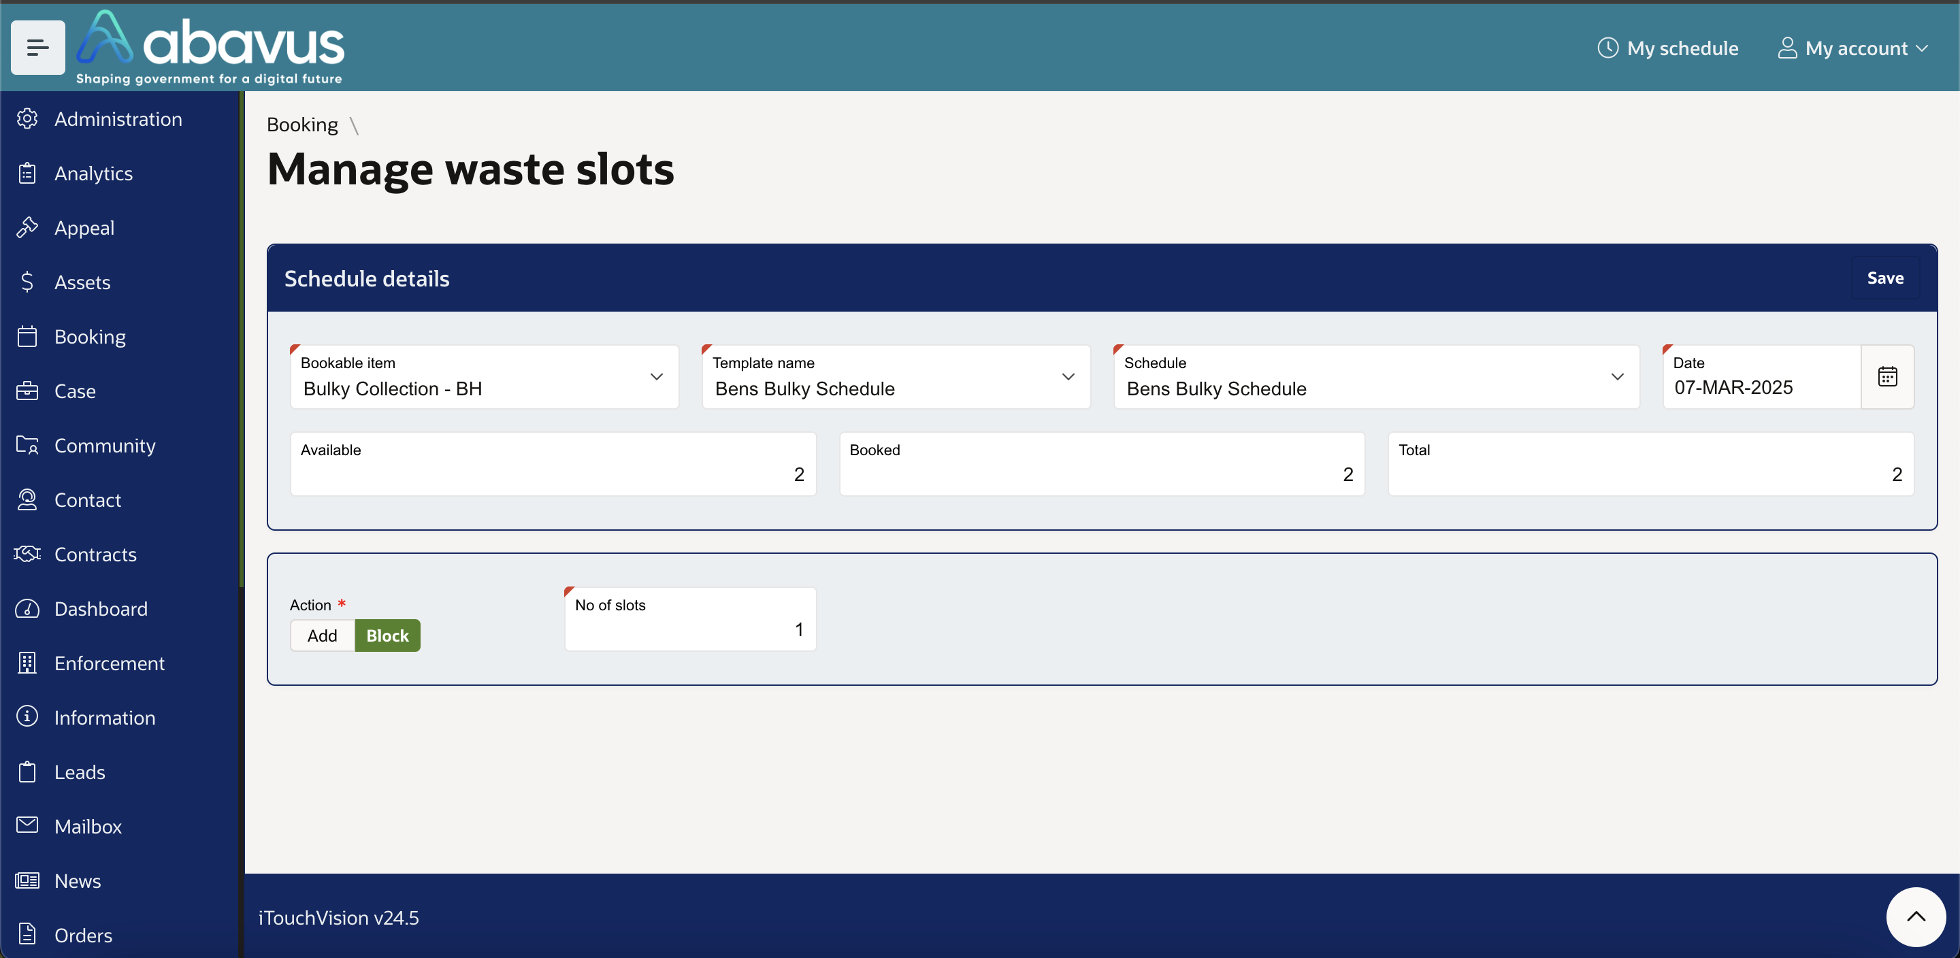Click the scroll-to-top arrow button

(x=1915, y=916)
